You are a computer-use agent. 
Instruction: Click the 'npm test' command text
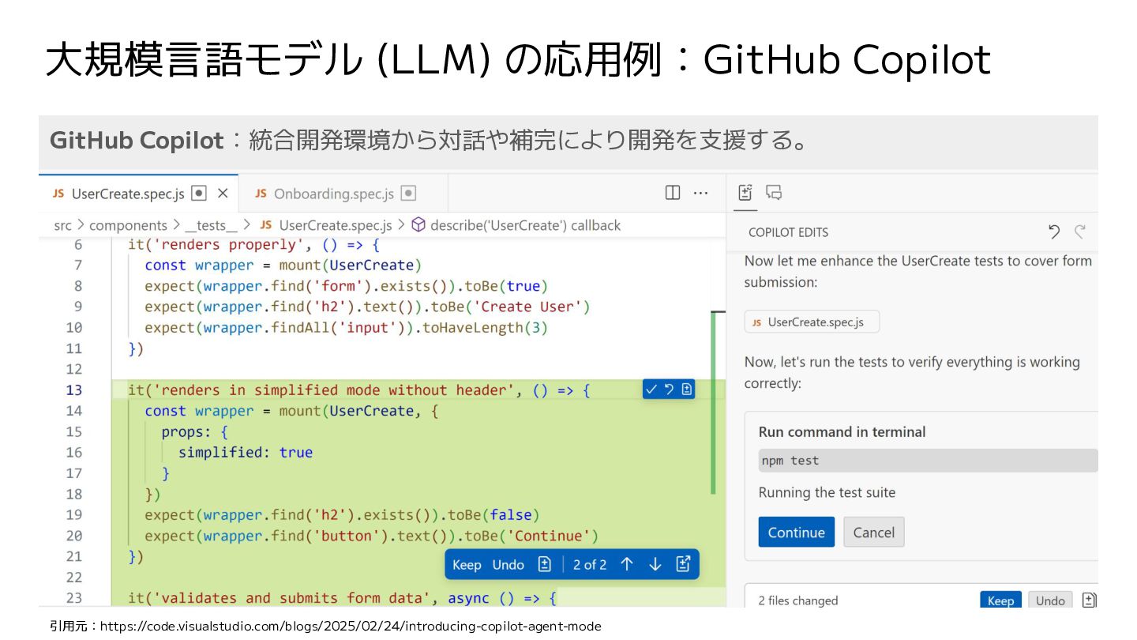tap(790, 461)
